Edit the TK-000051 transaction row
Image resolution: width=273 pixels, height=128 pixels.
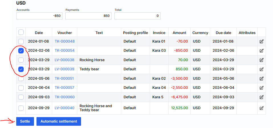(261, 79)
